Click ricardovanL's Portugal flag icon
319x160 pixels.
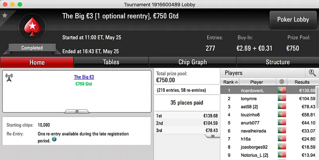click(x=282, y=90)
